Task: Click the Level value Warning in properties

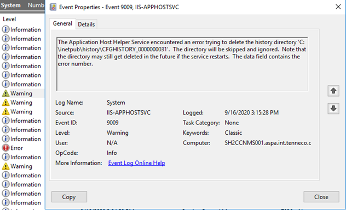Action: 118,133
